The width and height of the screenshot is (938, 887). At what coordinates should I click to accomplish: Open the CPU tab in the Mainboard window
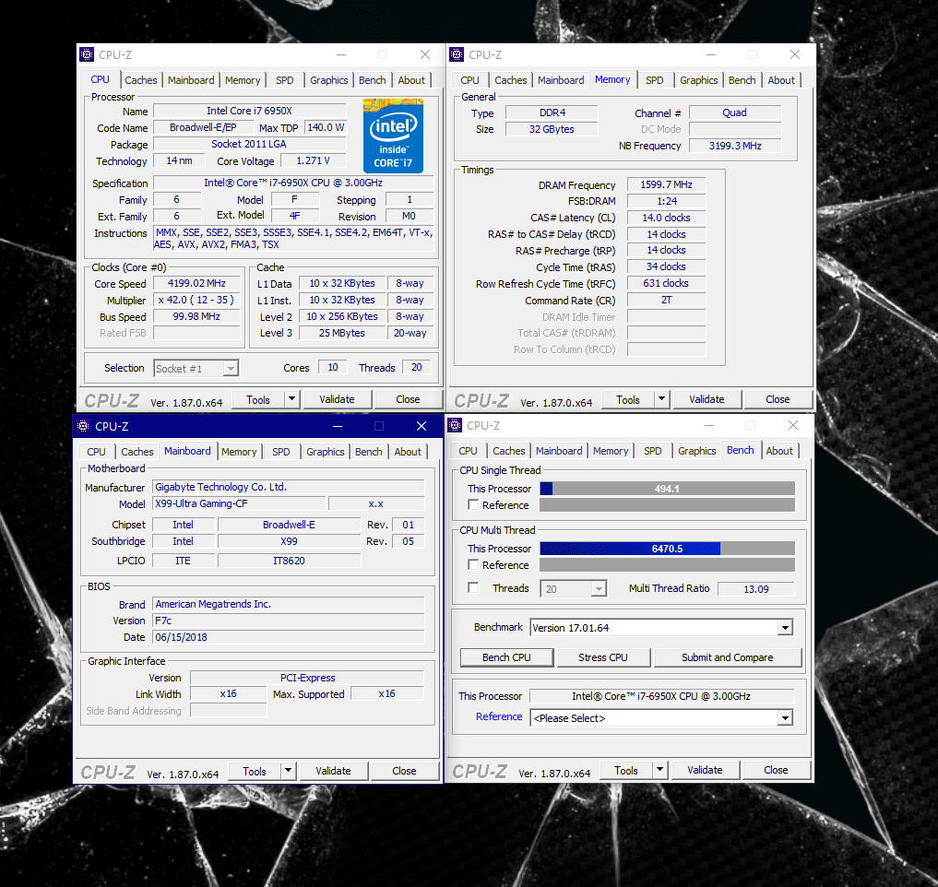[x=96, y=452]
